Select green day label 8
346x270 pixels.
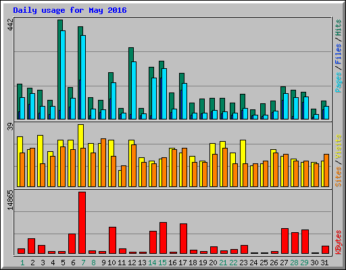(x=93, y=263)
